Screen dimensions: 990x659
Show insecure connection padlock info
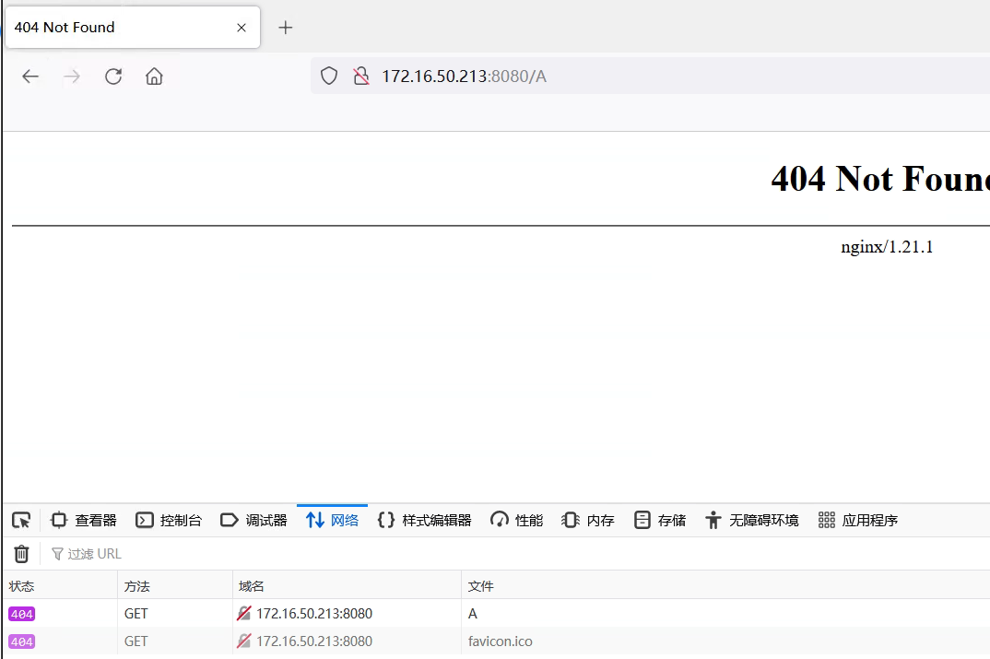pyautogui.click(x=361, y=76)
